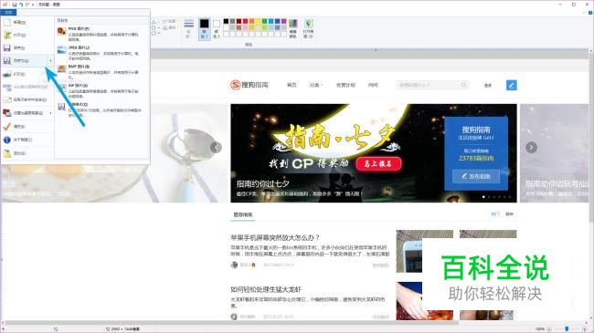Open the line Size dropdown
The image size is (594, 333).
188,28
